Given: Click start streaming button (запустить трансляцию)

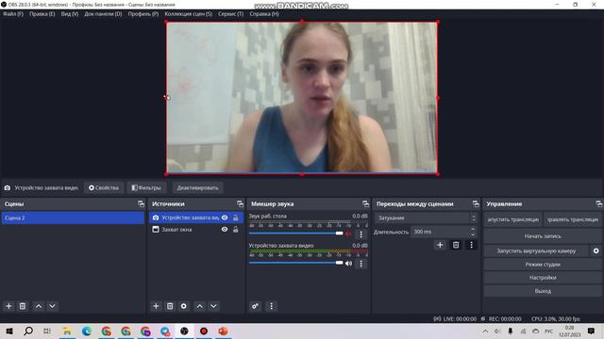Looking at the screenshot, I should point(512,219).
